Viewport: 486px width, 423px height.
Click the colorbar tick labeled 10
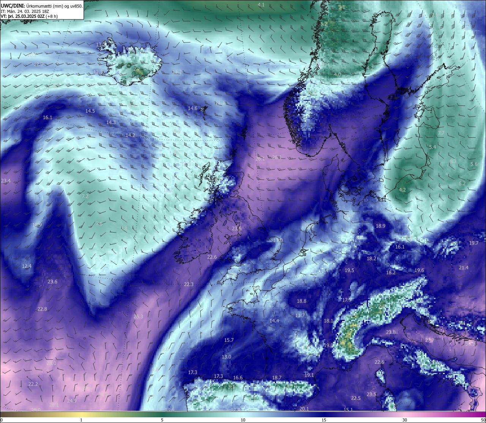(x=243, y=420)
